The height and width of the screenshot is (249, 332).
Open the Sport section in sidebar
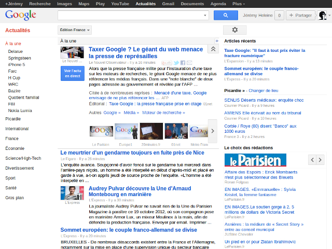point(10,178)
